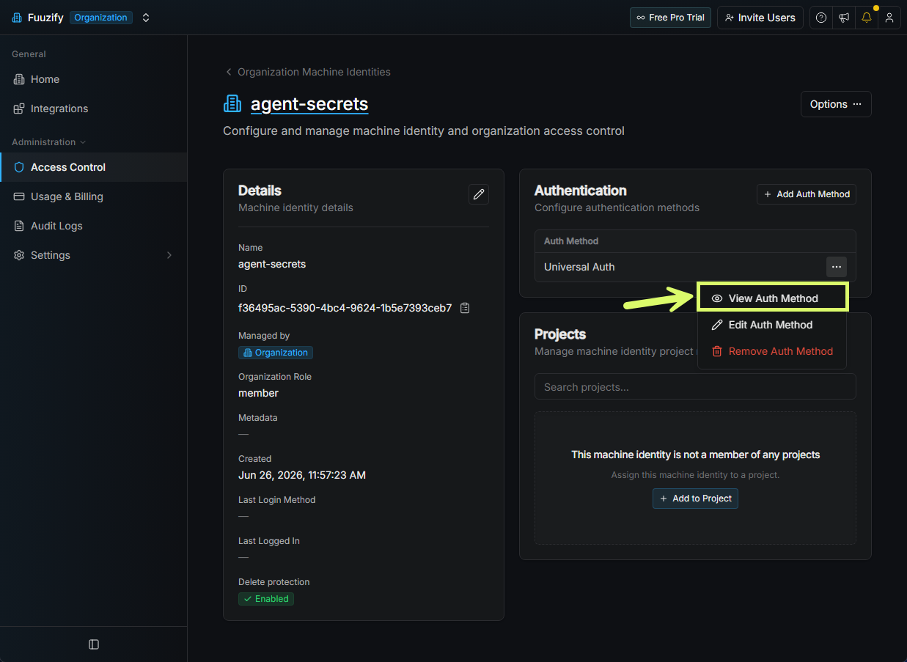Open Usage & Billing page
Image resolution: width=907 pixels, height=662 pixels.
[x=93, y=196]
